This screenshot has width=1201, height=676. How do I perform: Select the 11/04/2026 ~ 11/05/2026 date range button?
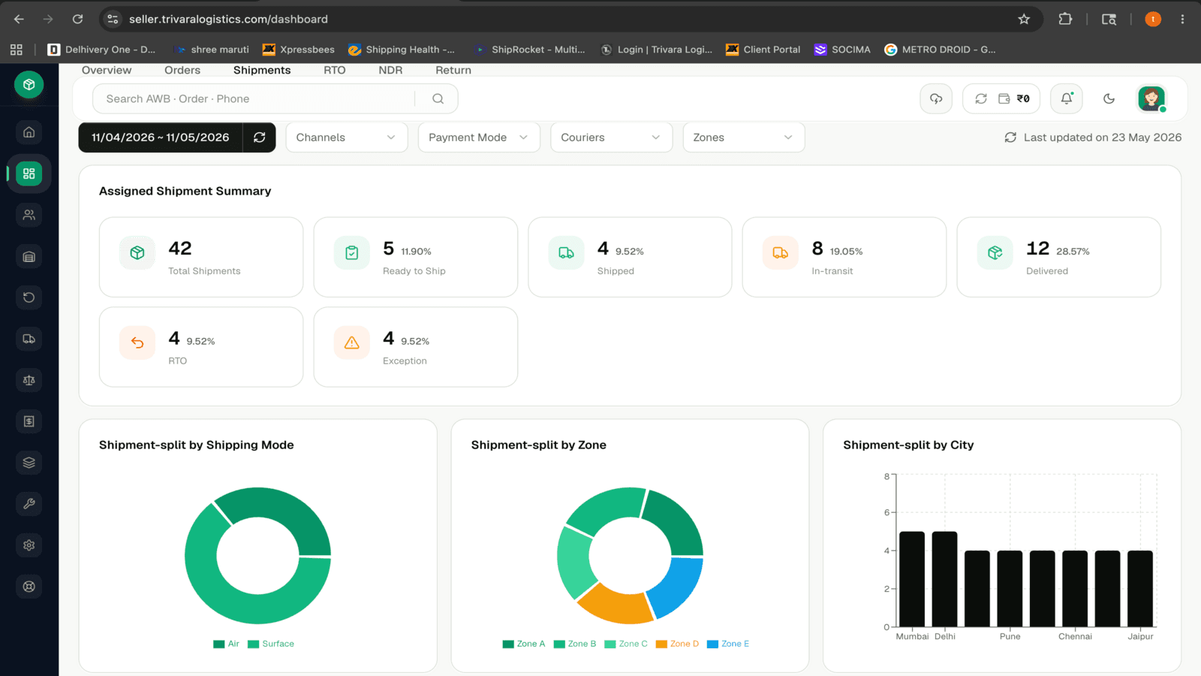click(161, 137)
